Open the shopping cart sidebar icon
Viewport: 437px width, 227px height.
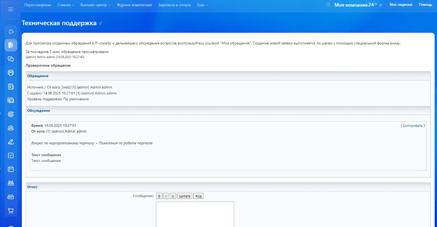click(x=11, y=211)
